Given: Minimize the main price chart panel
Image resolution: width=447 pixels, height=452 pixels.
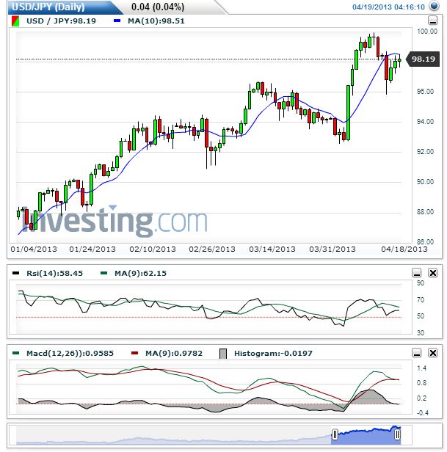Looking at the screenshot, I should click(x=432, y=21).
